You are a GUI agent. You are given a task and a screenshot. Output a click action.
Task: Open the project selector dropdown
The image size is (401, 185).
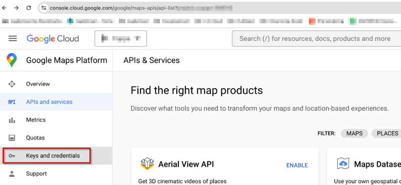tap(121, 39)
